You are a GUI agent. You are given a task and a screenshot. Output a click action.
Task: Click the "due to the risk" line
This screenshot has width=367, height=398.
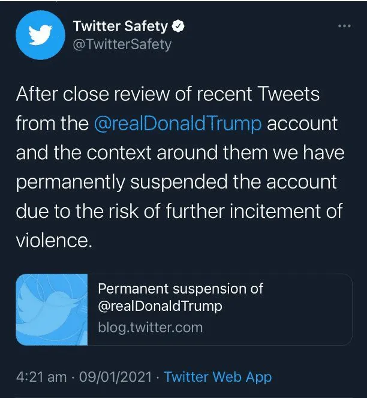(179, 211)
